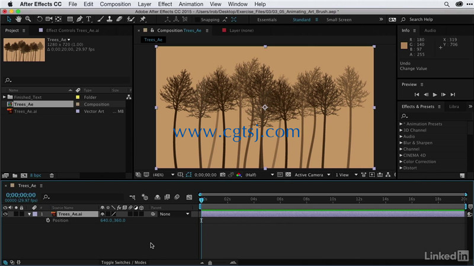Select the Pen tool

[x=79, y=20]
